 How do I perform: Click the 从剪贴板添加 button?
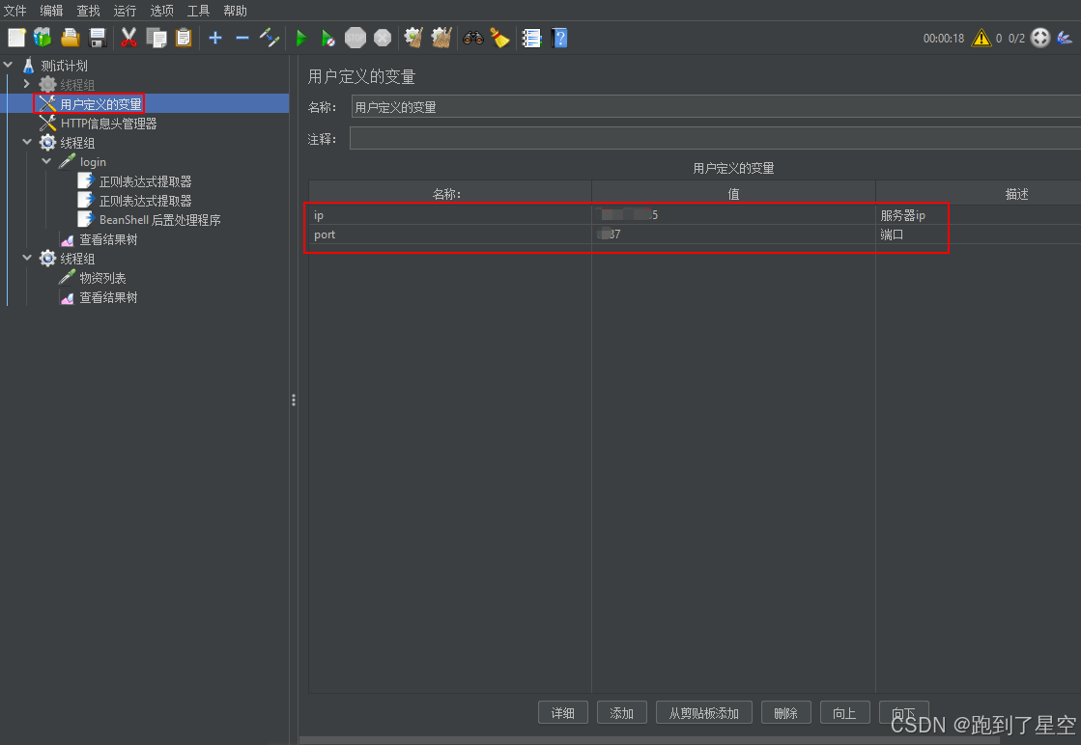(703, 712)
